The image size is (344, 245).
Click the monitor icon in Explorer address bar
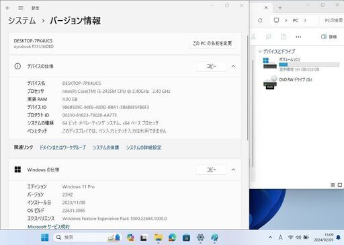tap(276, 20)
